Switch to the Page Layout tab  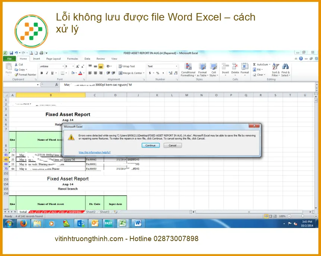click(53, 59)
